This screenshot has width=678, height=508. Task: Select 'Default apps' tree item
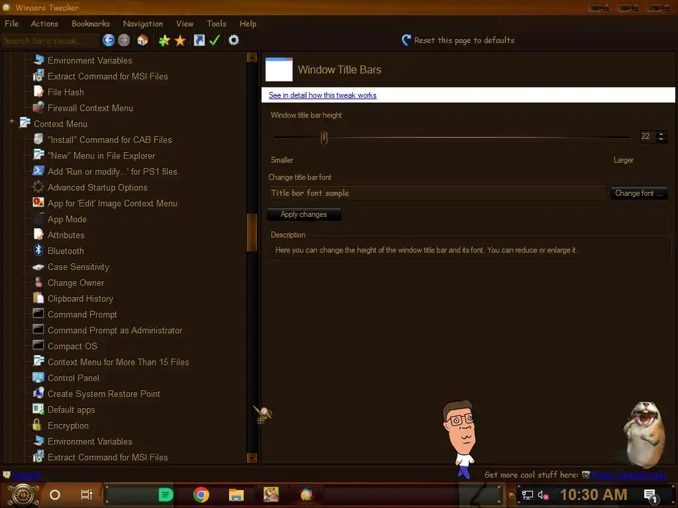pos(71,410)
